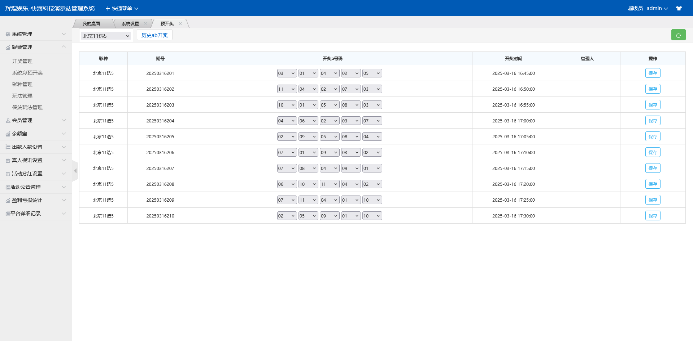Click the gear icon beside 系统管理
The height and width of the screenshot is (341, 693).
click(x=8, y=34)
